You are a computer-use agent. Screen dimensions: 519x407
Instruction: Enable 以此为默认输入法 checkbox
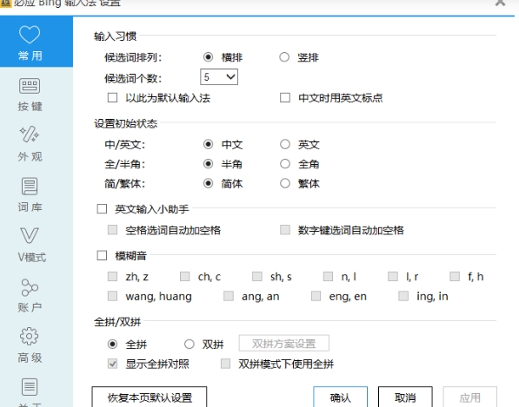(x=112, y=98)
